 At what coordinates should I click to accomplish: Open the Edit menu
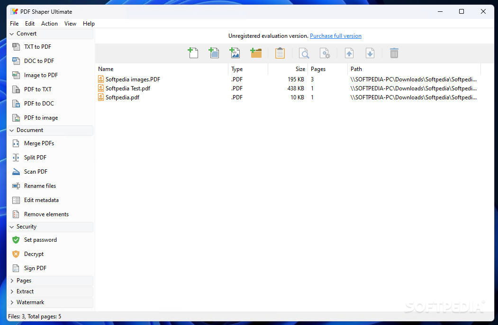[30, 24]
